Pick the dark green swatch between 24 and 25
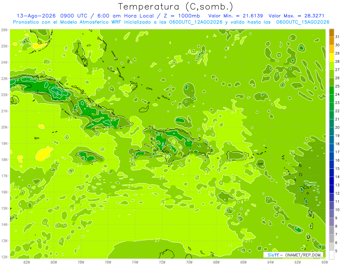This screenshot has height=266, width=345. 331,90
